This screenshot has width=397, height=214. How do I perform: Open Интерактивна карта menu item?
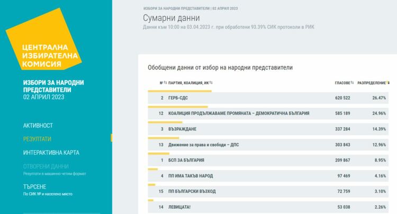[x=51, y=153]
